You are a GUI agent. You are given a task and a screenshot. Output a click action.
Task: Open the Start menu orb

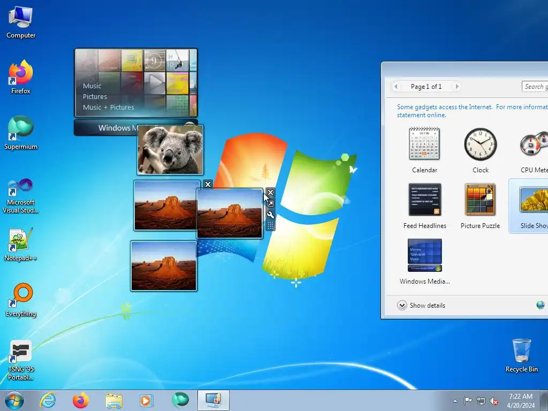pyautogui.click(x=14, y=400)
